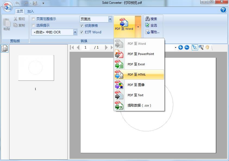Click the blue zoom in plus icon
The width and height of the screenshot is (229, 161).
tap(181, 47)
